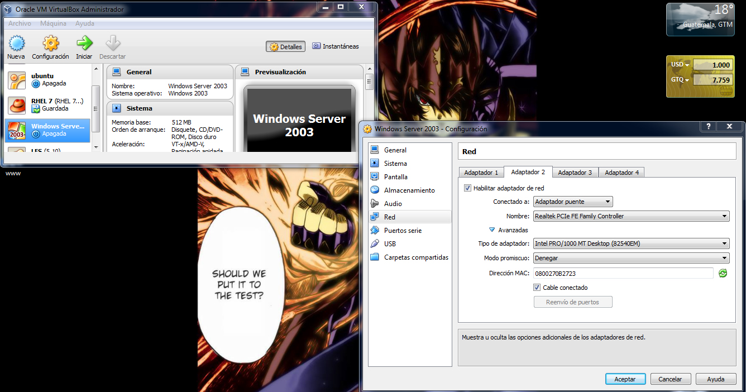Open the Puertos serie settings category
Screen dimensions: 746x392
410,231
